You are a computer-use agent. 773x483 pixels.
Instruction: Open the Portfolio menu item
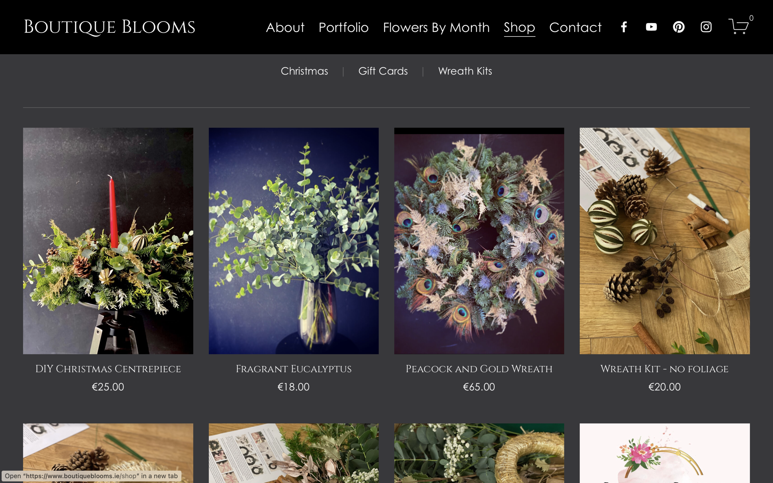344,28
